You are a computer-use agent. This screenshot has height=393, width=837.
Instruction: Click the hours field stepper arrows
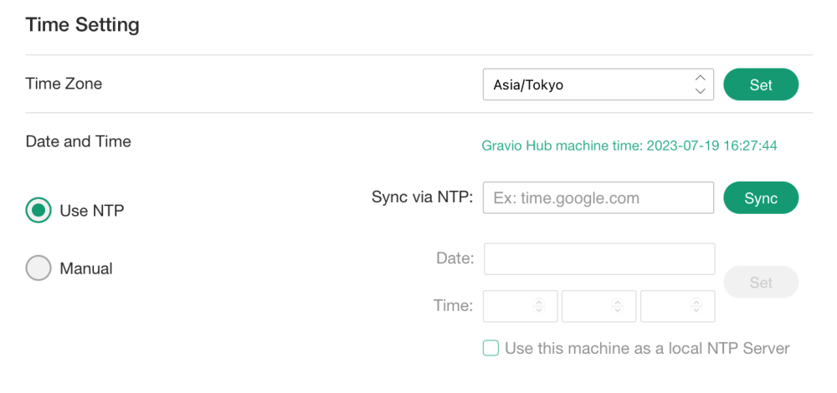point(539,306)
